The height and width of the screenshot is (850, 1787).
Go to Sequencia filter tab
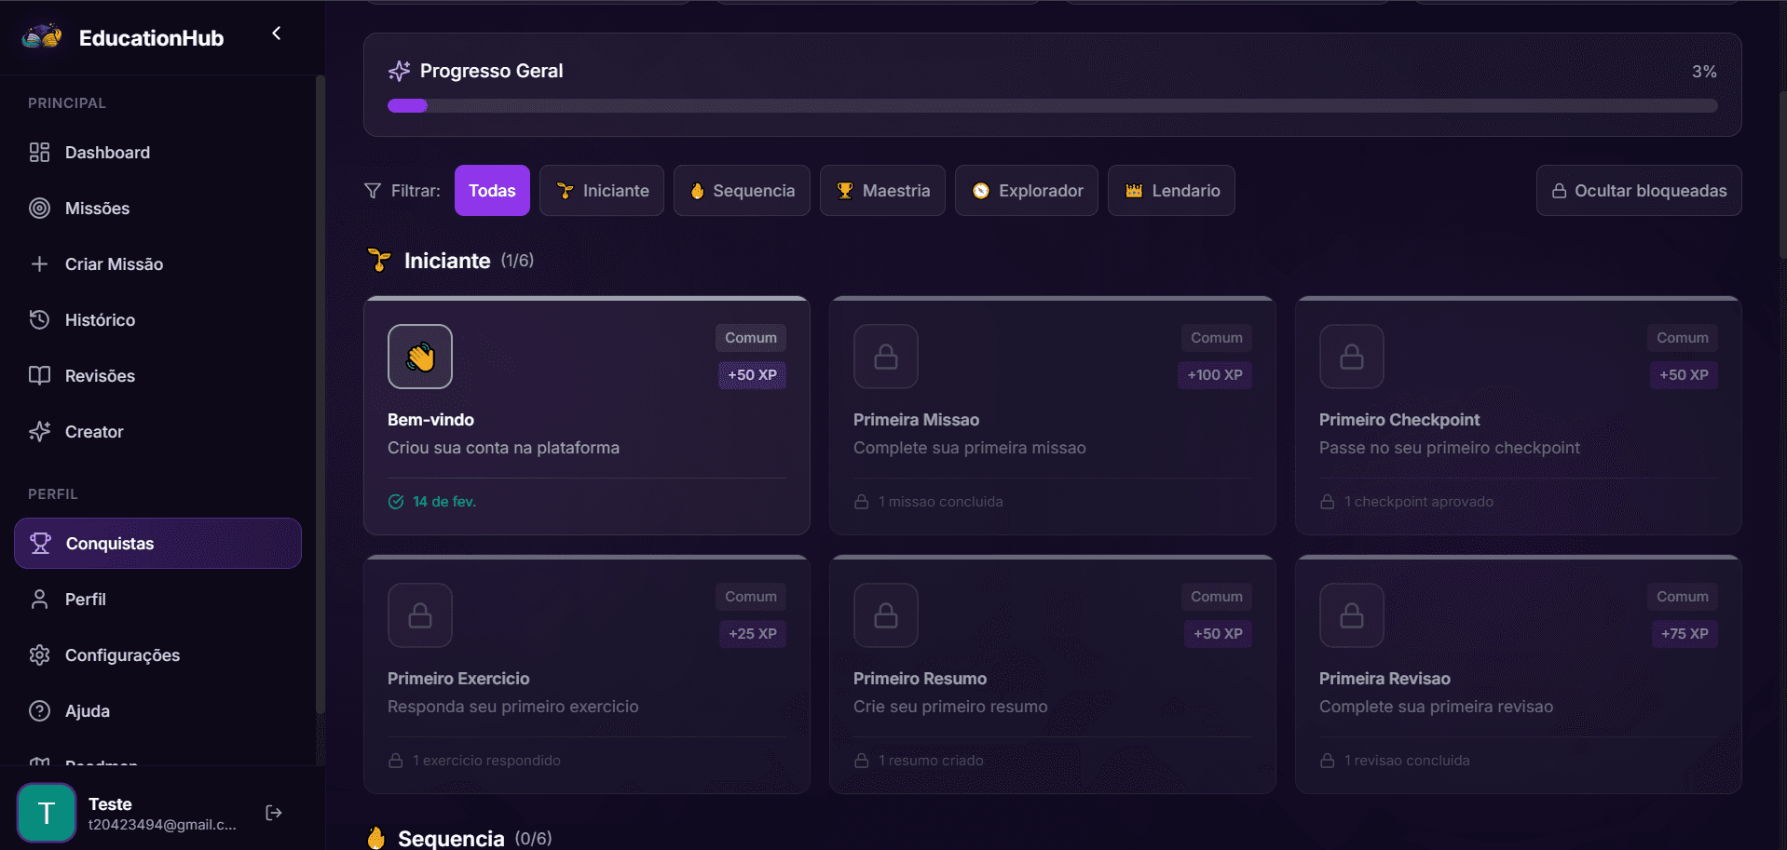pyautogui.click(x=742, y=190)
